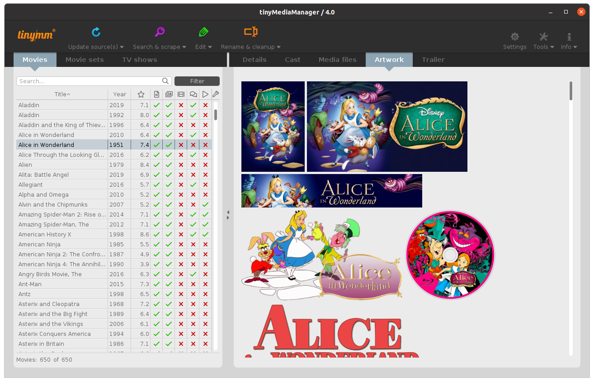Click the wrench icon in table header
Screen dimensions: 594x382
[x=216, y=94]
